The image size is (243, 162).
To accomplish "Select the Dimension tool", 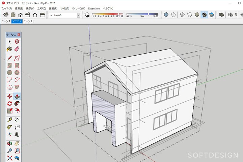I will click(17, 120).
